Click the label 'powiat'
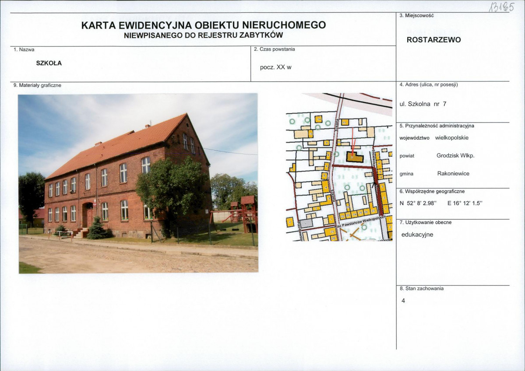Image resolution: width=525 pixels, height=371 pixels. (407, 156)
